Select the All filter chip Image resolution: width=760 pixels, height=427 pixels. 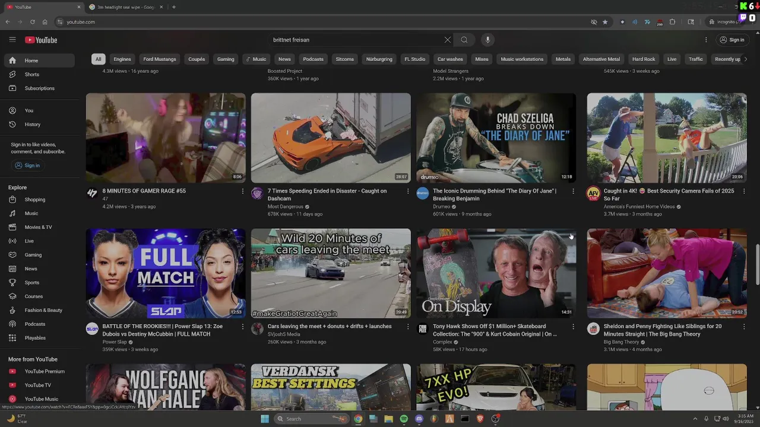coord(99,59)
